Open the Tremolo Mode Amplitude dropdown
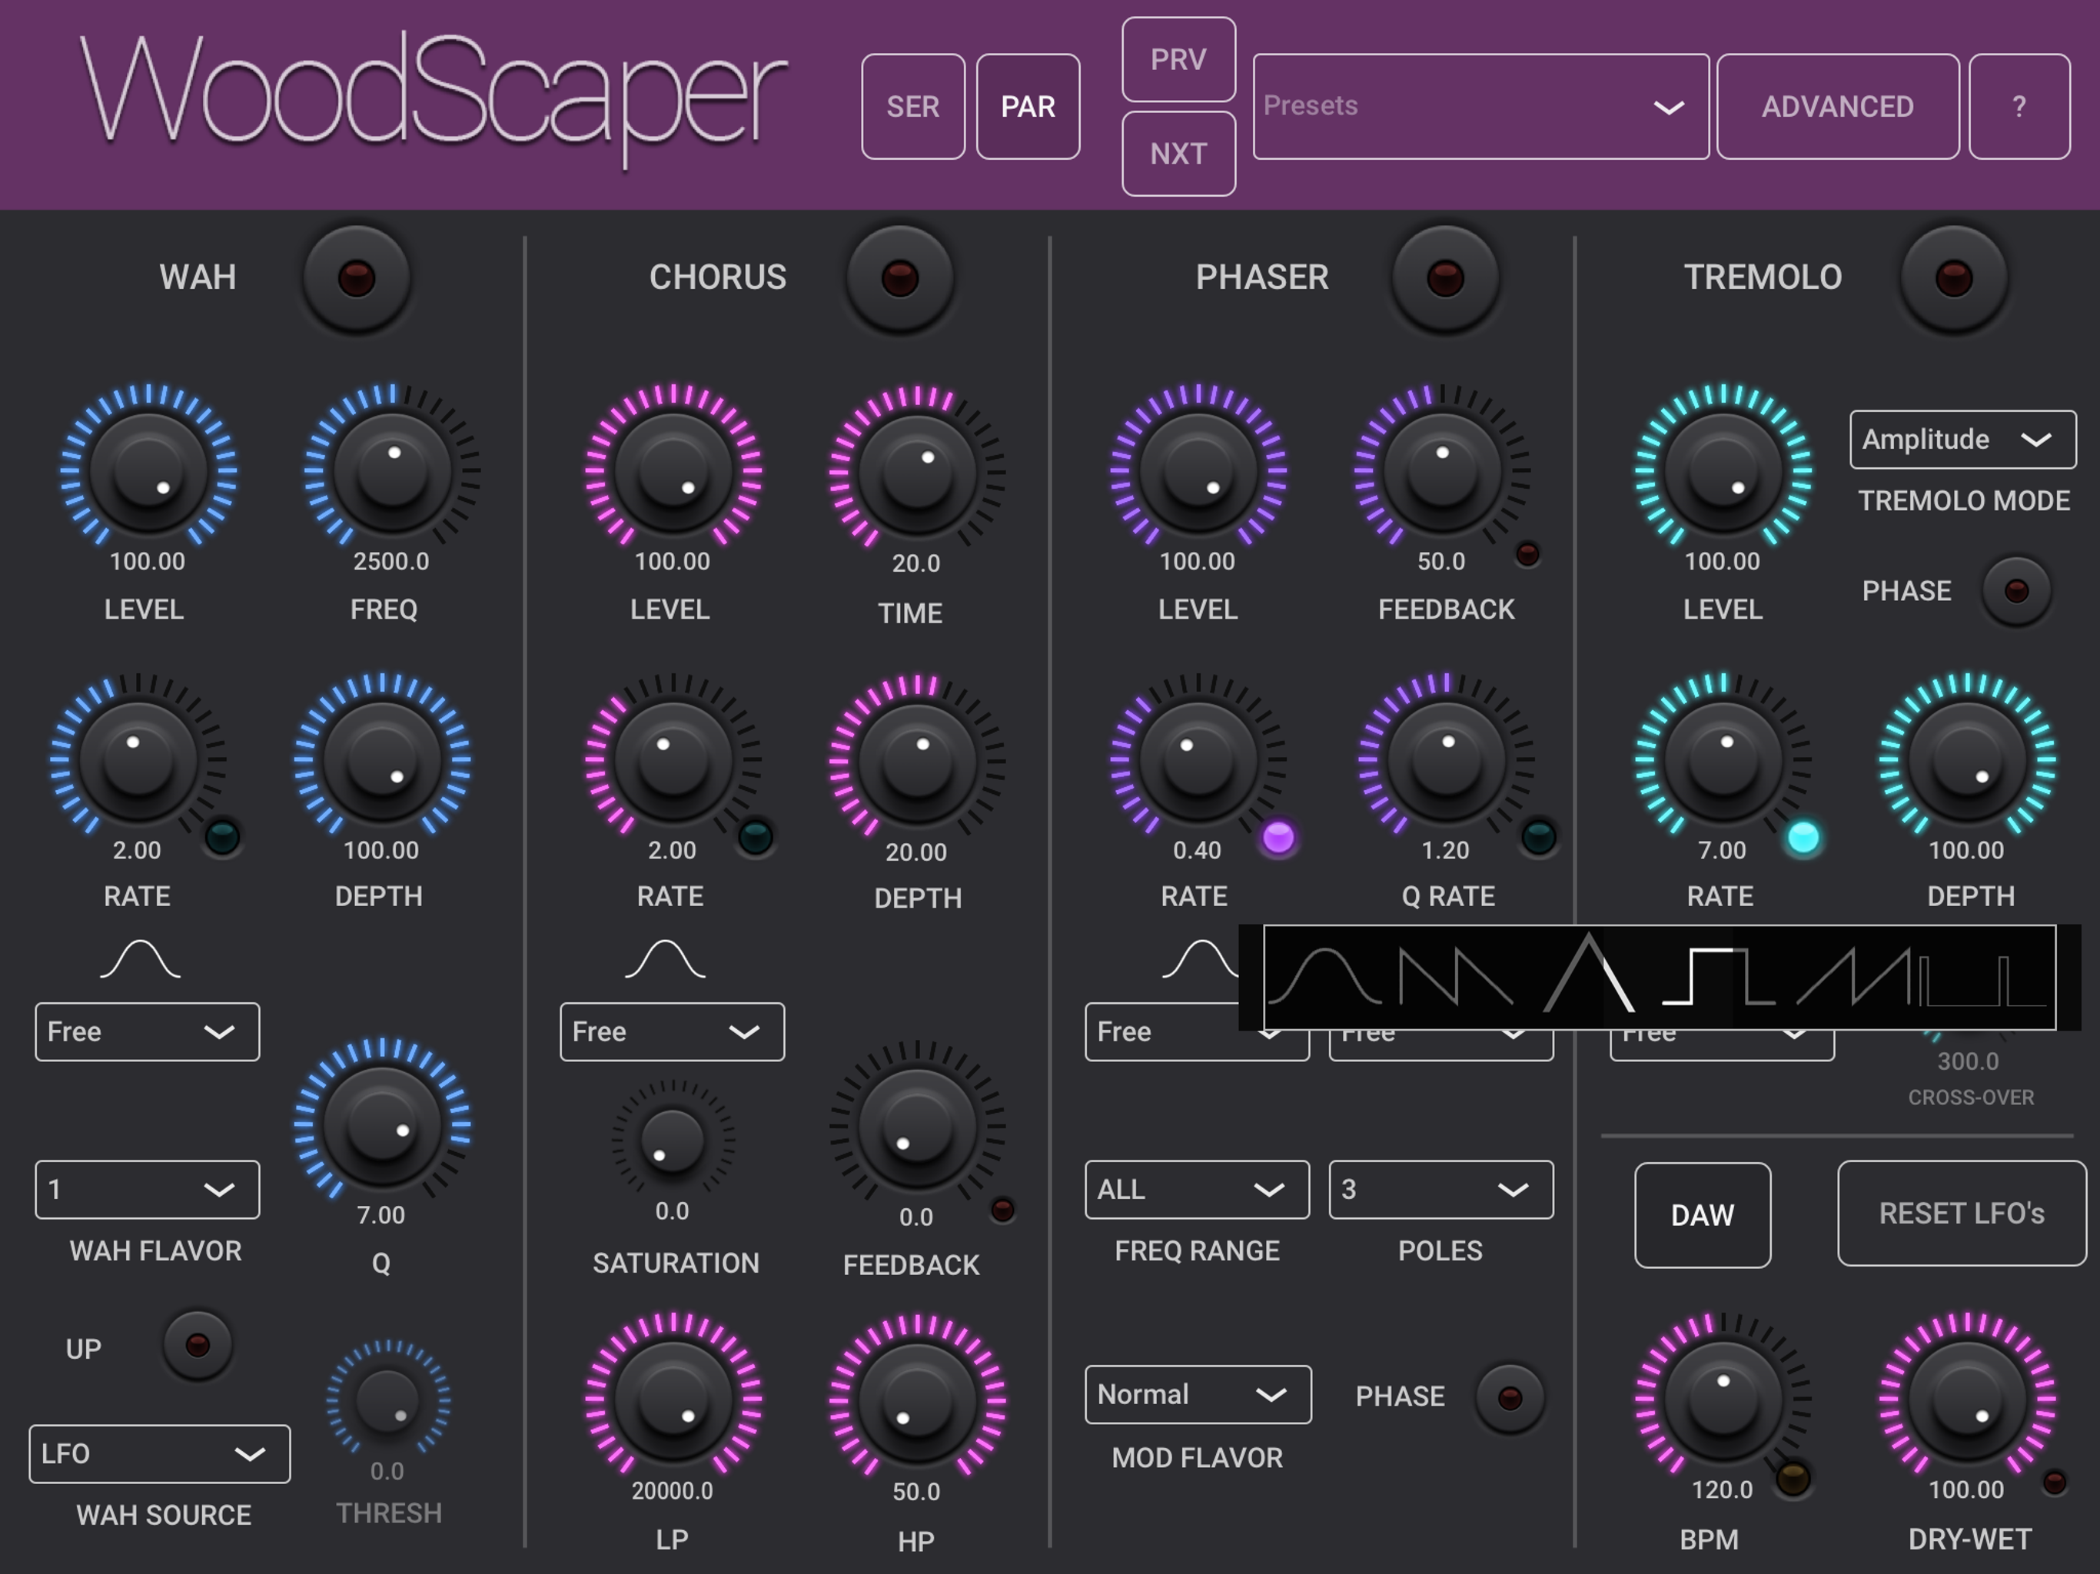The height and width of the screenshot is (1574, 2100). (1962, 440)
